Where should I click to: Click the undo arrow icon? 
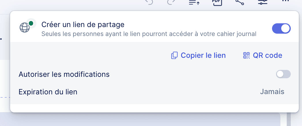click(149, 2)
